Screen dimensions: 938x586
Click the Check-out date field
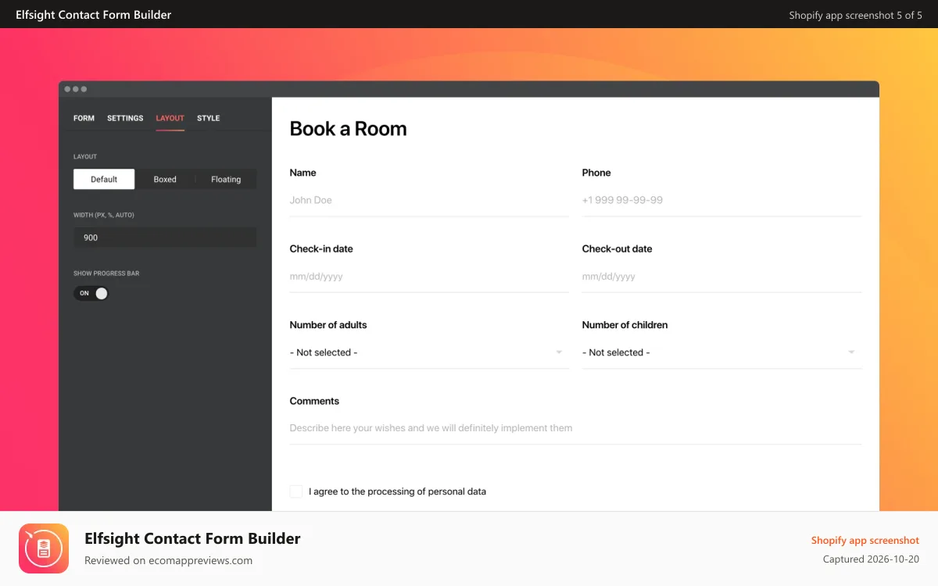(721, 277)
